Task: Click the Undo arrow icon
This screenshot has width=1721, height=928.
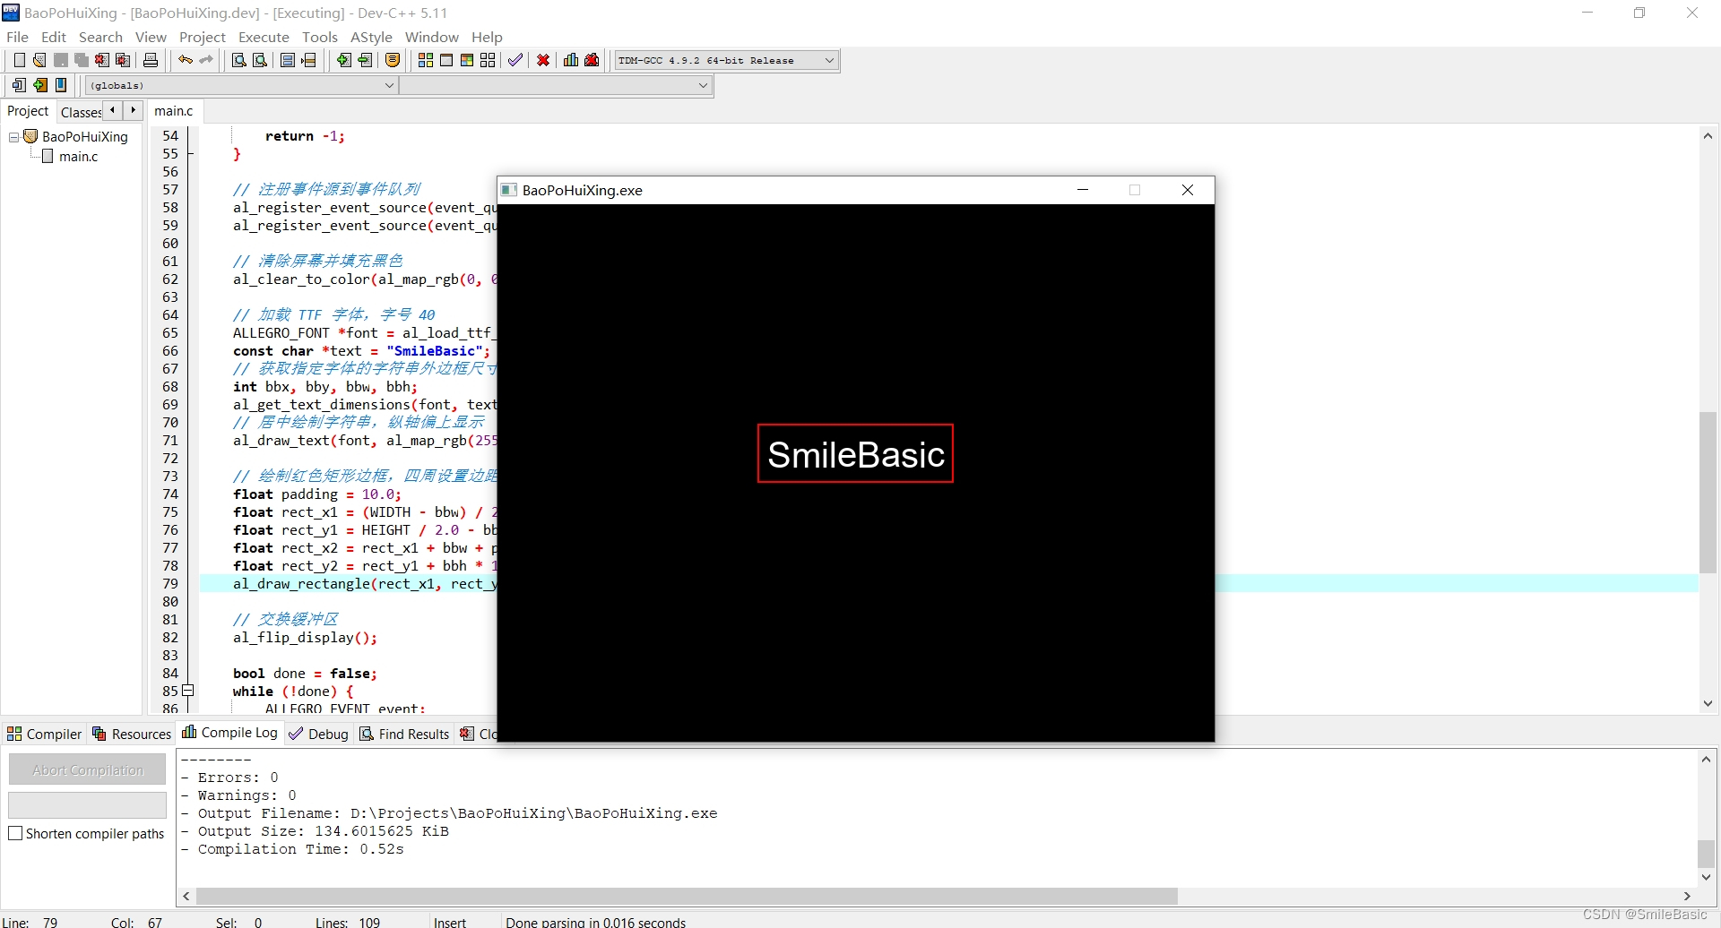Action: point(186,60)
